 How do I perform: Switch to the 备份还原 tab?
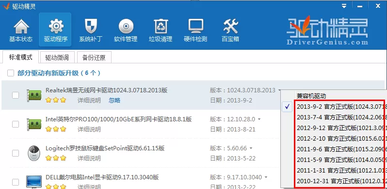click(94, 58)
